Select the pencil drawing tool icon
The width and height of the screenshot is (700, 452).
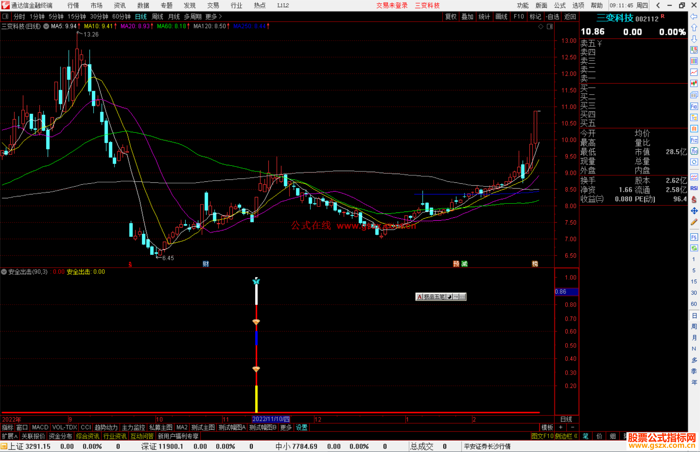coord(694,222)
